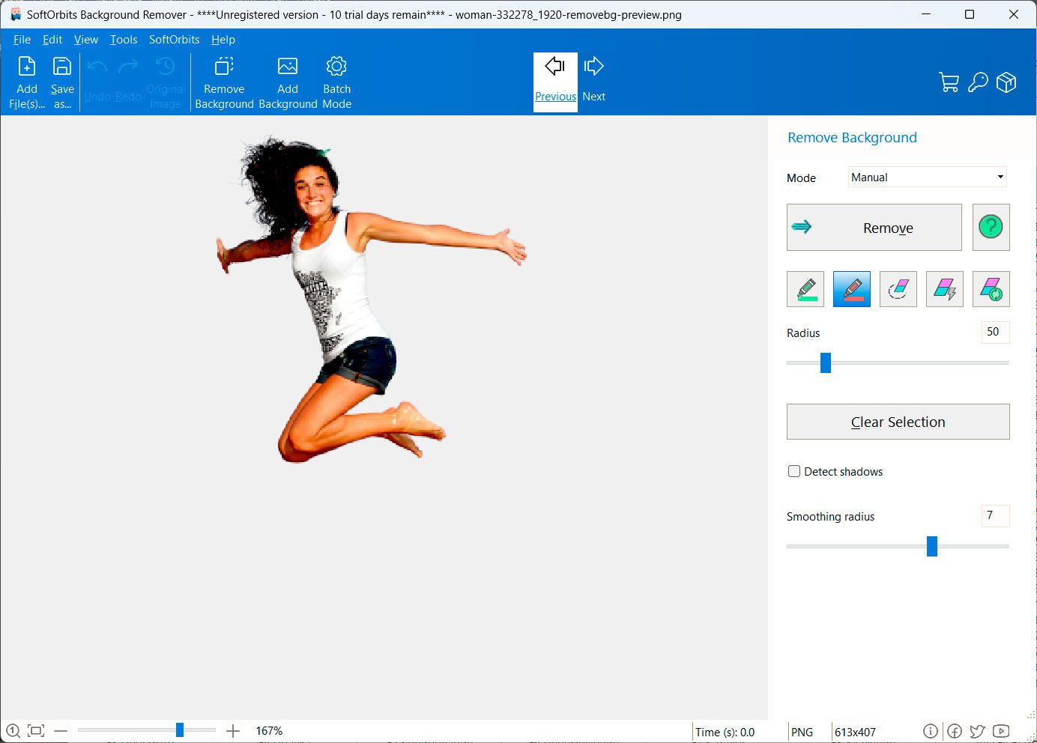Select the red background marker tool
Viewport: 1037px width, 743px height.
pos(852,289)
